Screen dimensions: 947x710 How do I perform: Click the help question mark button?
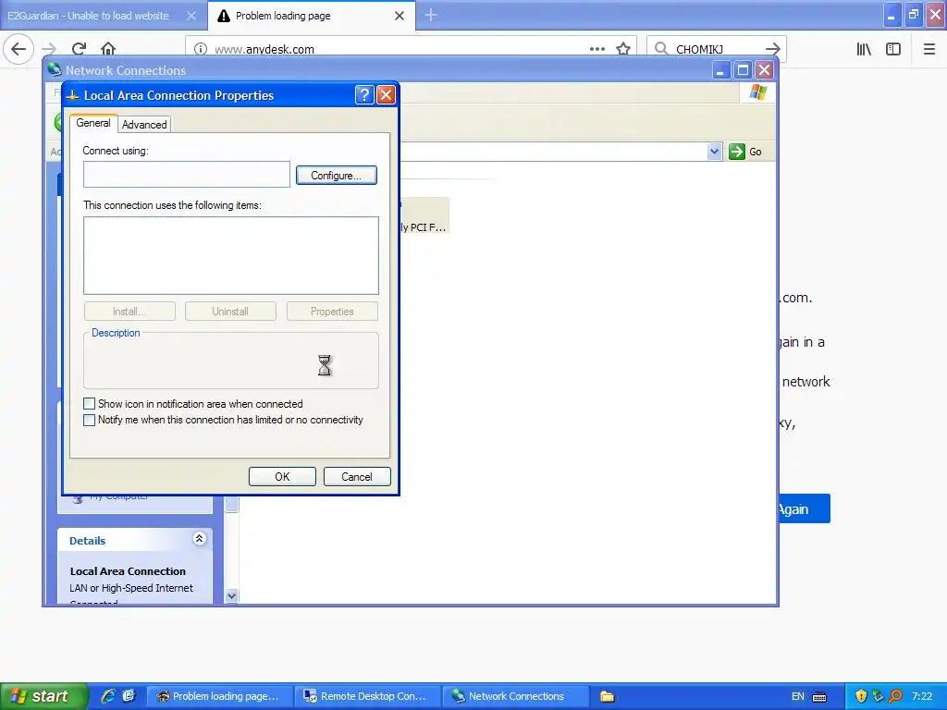364,95
